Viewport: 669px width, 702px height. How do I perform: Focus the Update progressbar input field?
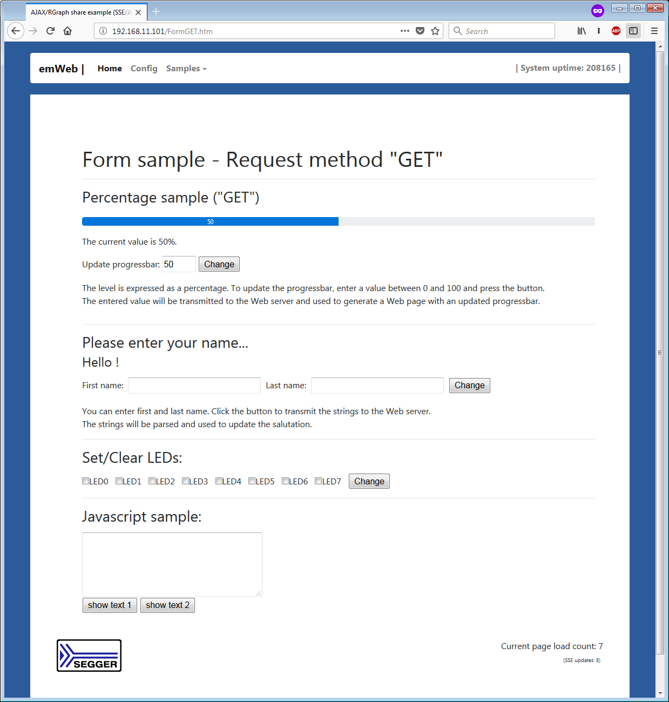[x=179, y=264]
